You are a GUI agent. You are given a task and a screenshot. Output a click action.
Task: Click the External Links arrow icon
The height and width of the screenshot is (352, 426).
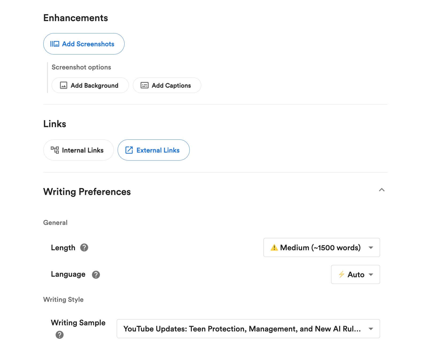click(129, 150)
